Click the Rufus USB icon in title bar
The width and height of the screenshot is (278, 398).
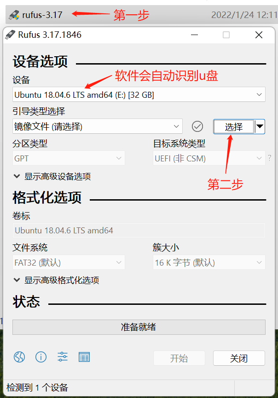[10, 35]
